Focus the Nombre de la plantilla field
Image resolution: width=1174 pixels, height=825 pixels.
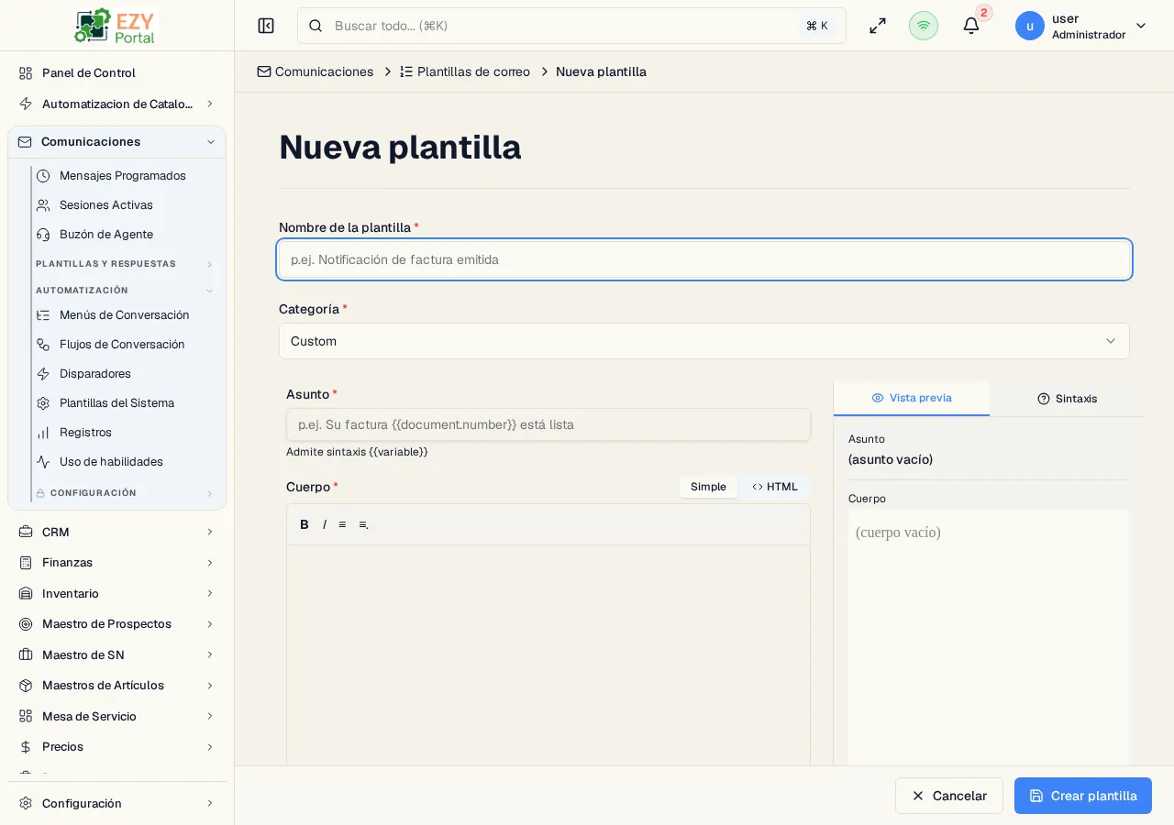pos(704,259)
